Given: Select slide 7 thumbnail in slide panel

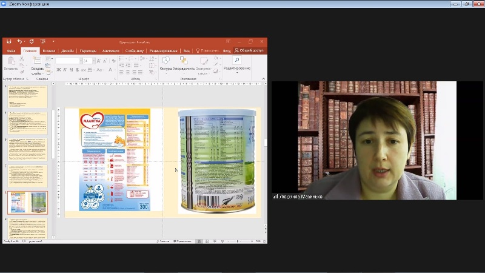Looking at the screenshot, I should tap(27, 175).
